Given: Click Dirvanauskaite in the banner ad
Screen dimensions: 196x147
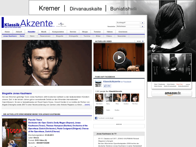Looking at the screenshot, I should (x=86, y=9).
